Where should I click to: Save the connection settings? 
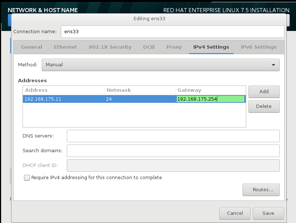pos(268,213)
